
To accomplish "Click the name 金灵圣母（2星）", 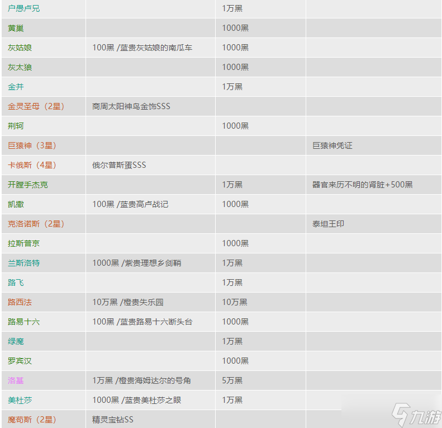I will (x=36, y=106).
